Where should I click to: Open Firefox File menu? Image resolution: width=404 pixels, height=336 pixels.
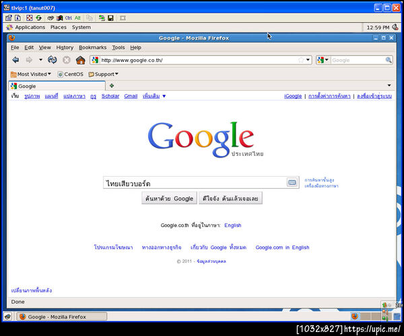(x=15, y=48)
